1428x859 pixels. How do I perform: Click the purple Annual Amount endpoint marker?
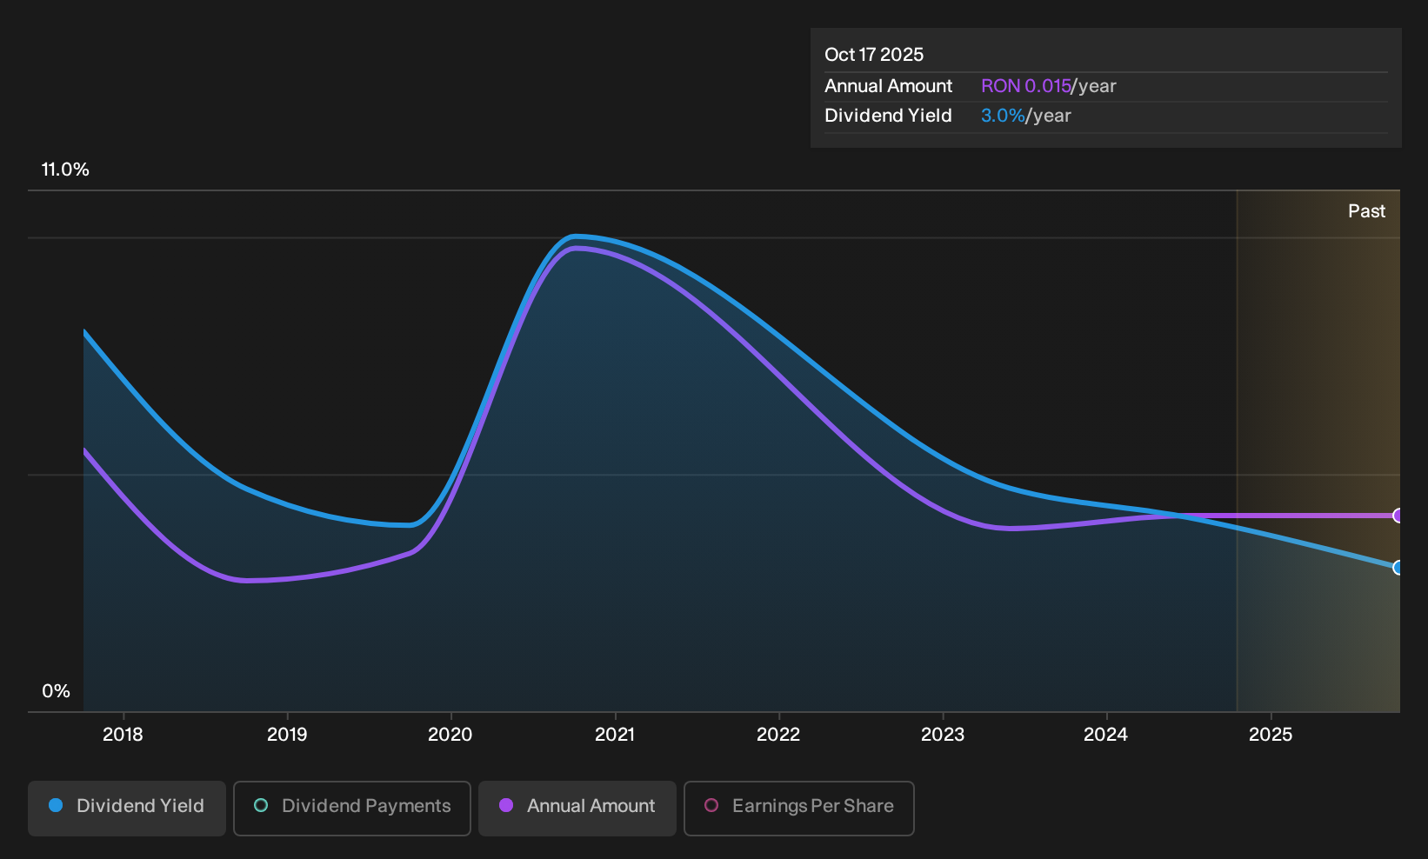point(1398,516)
